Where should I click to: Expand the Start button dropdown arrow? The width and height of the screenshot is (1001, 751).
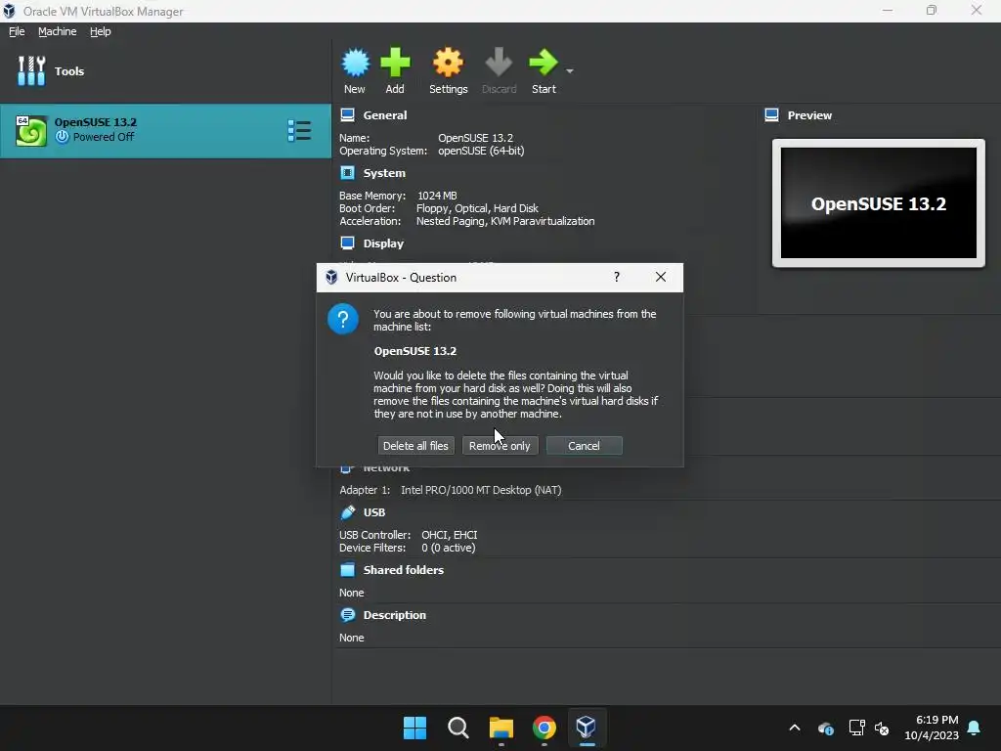point(570,70)
